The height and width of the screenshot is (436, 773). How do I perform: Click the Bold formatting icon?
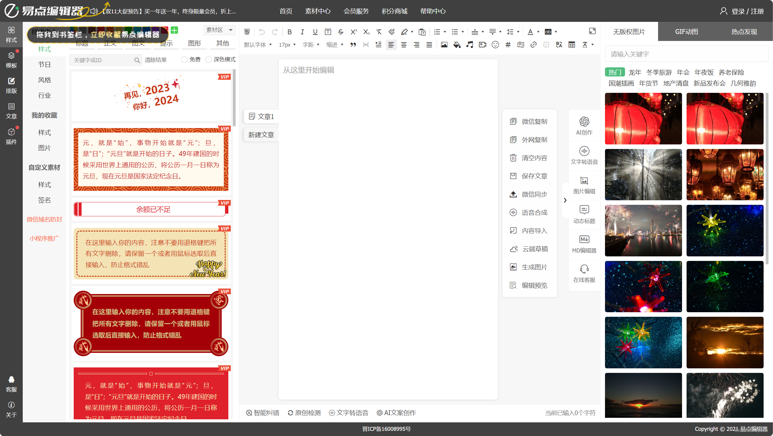pyautogui.click(x=289, y=32)
